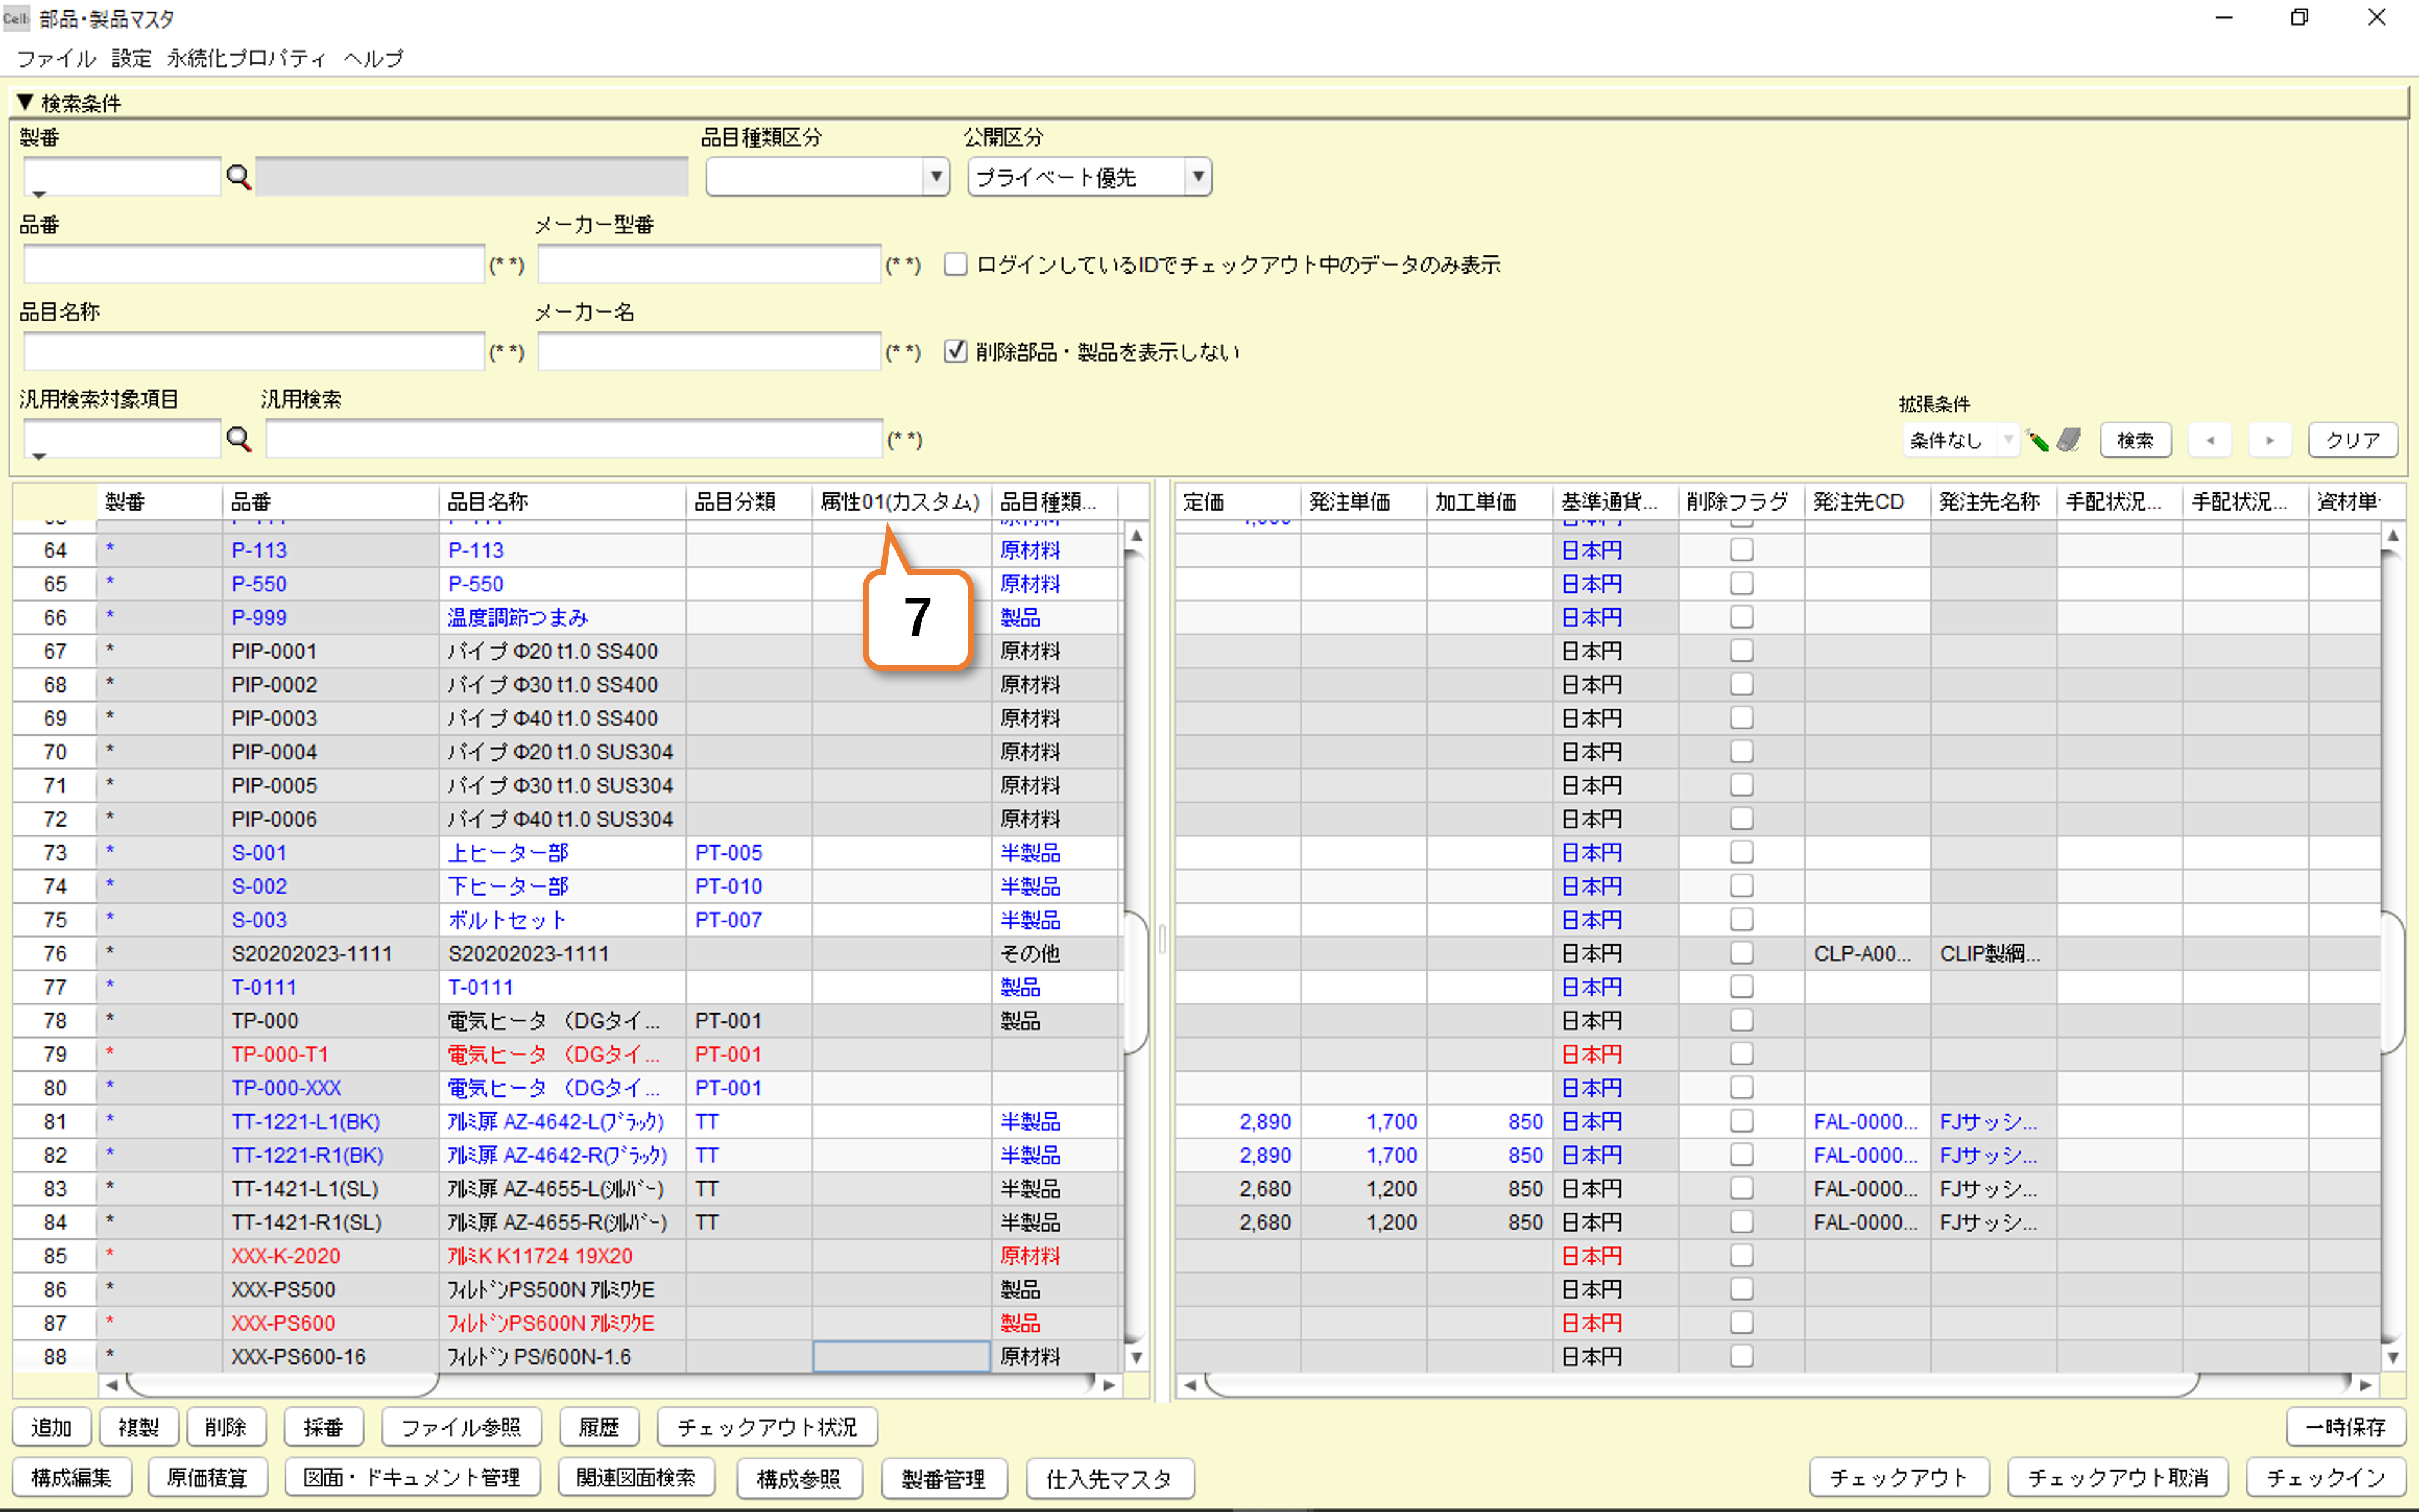The image size is (2419, 1512).
Task: Click the チェックアウト状況 button
Action: (767, 1427)
